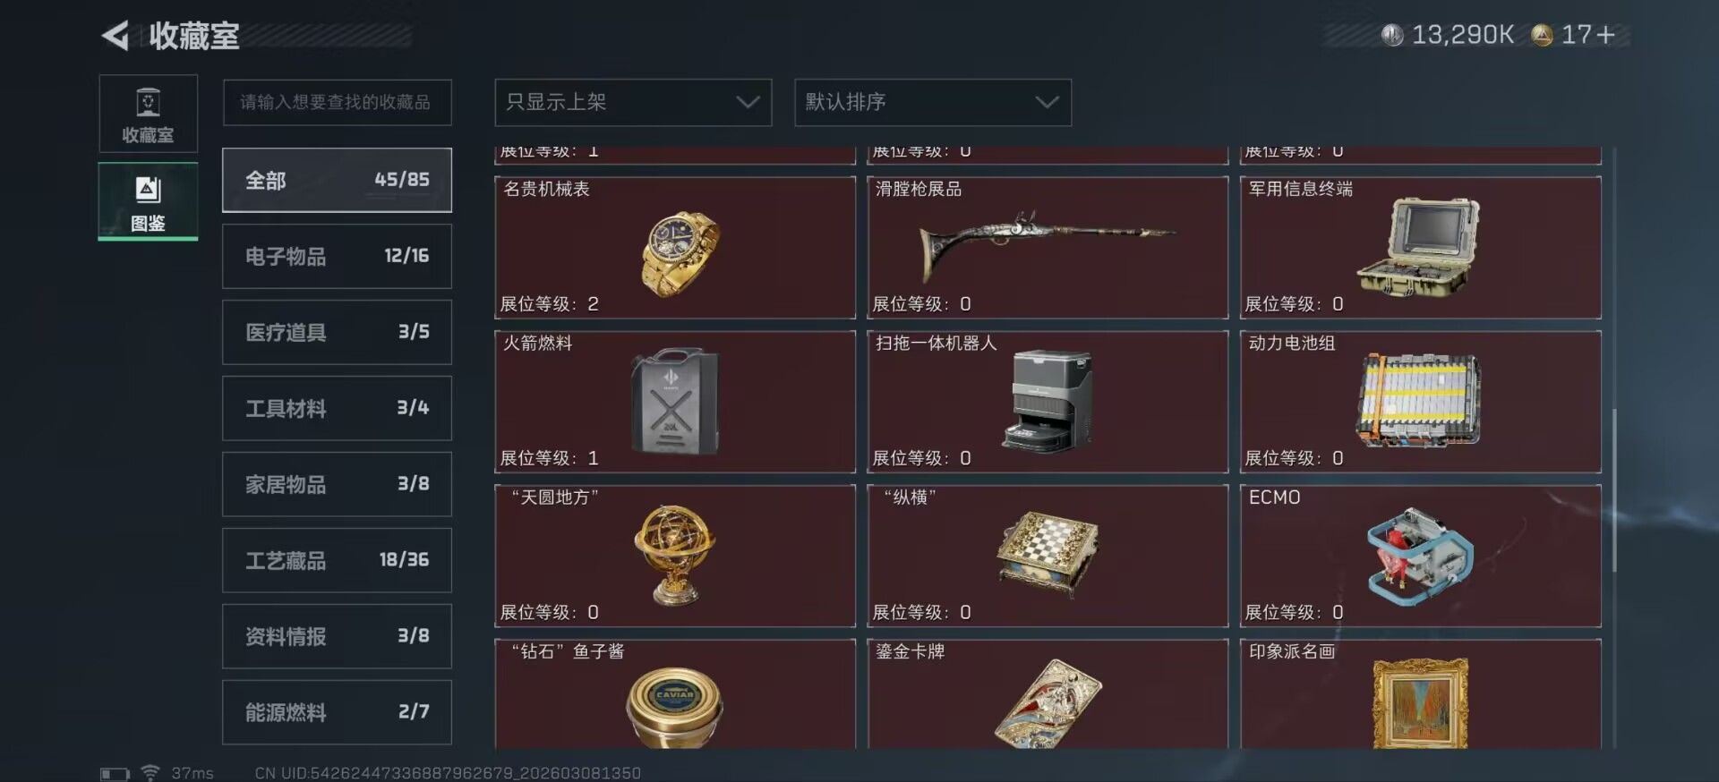Expand the 默认排序 sort dropdown
The width and height of the screenshot is (1719, 782).
(933, 102)
